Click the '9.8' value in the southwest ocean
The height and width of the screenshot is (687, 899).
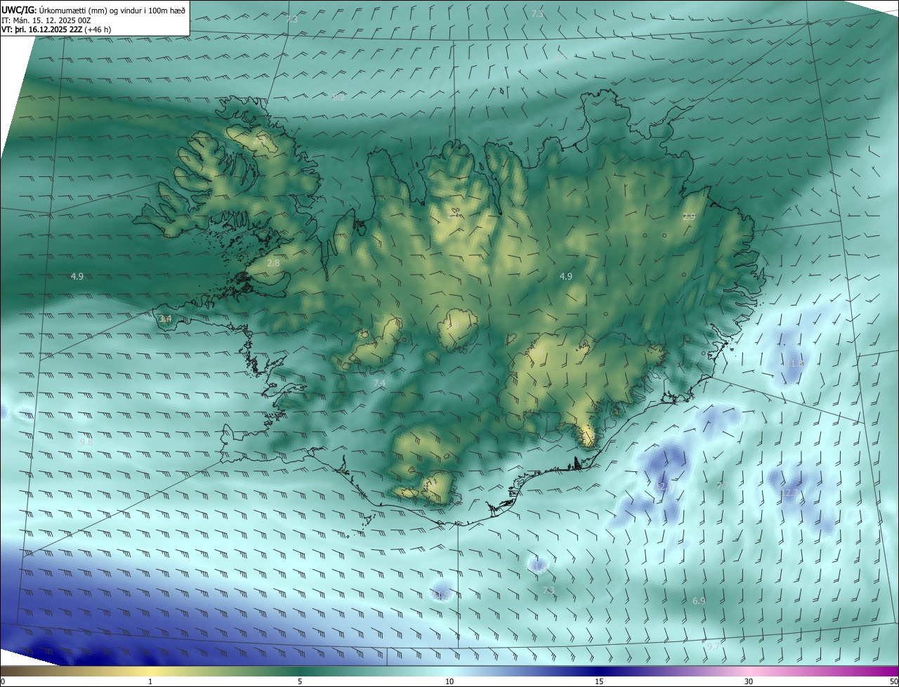coord(86,443)
